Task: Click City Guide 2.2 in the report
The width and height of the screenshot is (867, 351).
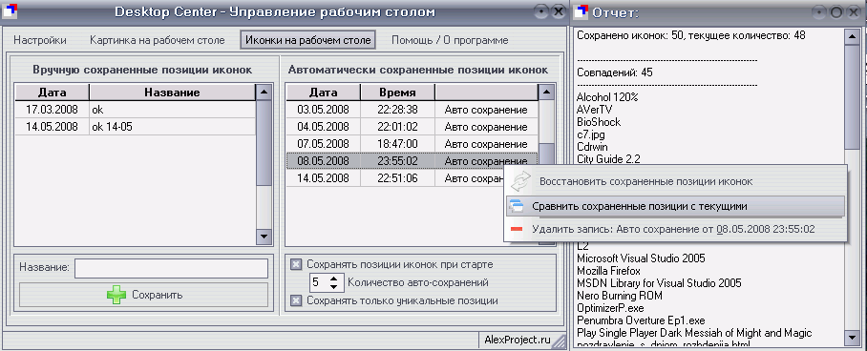Action: pos(608,158)
